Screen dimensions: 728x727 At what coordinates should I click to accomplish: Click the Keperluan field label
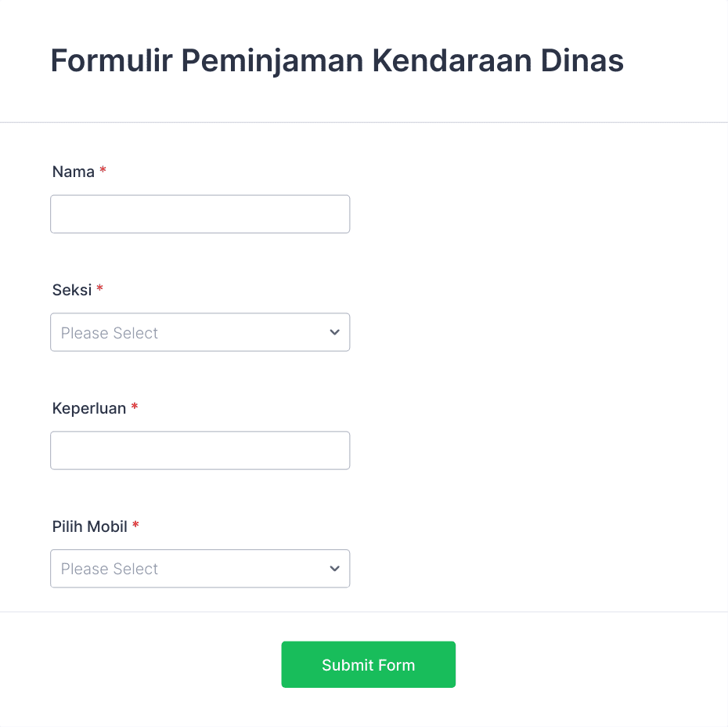coord(89,408)
